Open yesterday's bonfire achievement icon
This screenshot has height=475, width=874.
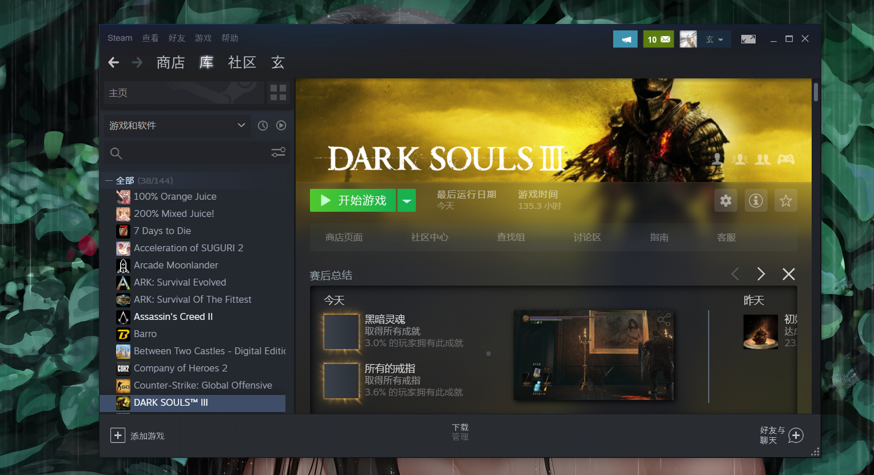[x=761, y=331]
